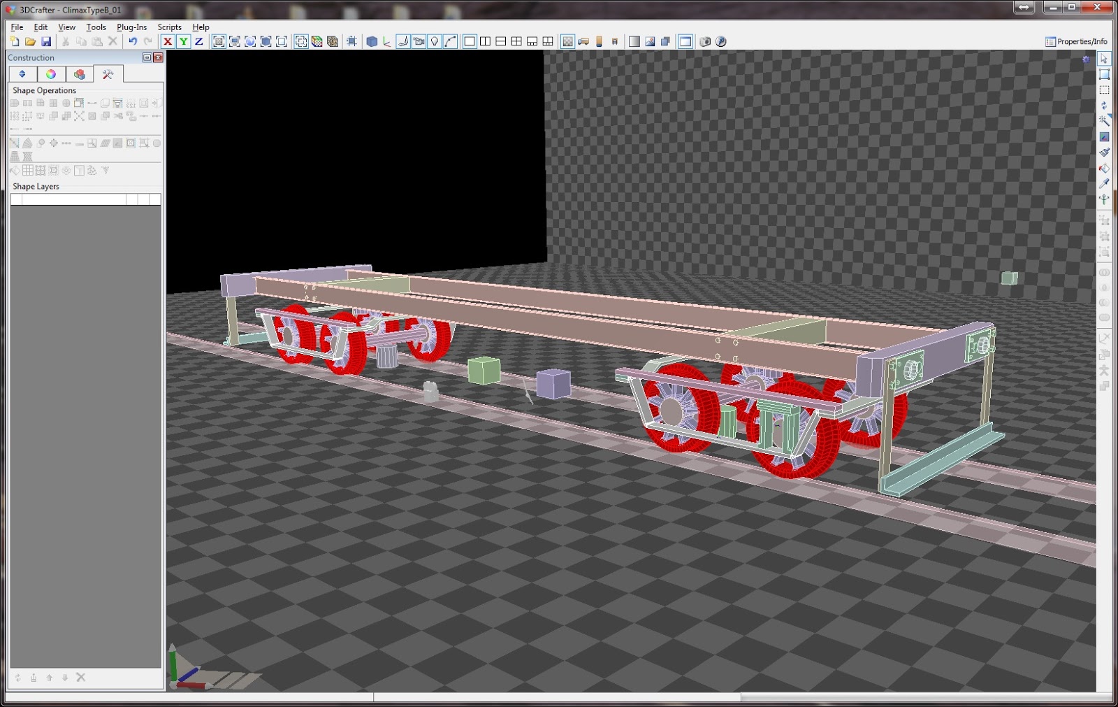Viewport: 1118px width, 707px height.
Task: Toggle the window frame toolbar button
Action: (x=685, y=42)
